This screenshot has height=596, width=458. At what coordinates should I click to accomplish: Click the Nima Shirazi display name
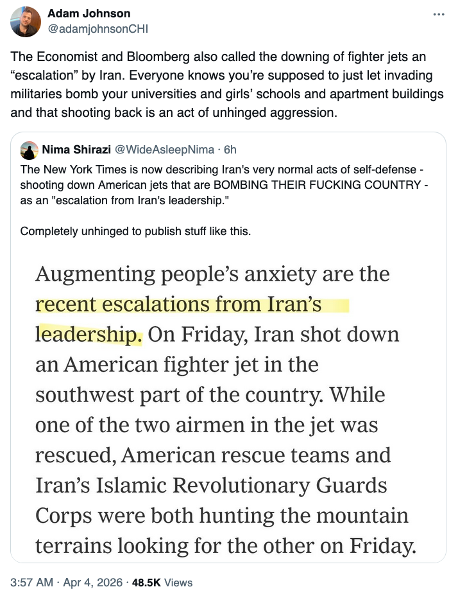tap(76, 150)
